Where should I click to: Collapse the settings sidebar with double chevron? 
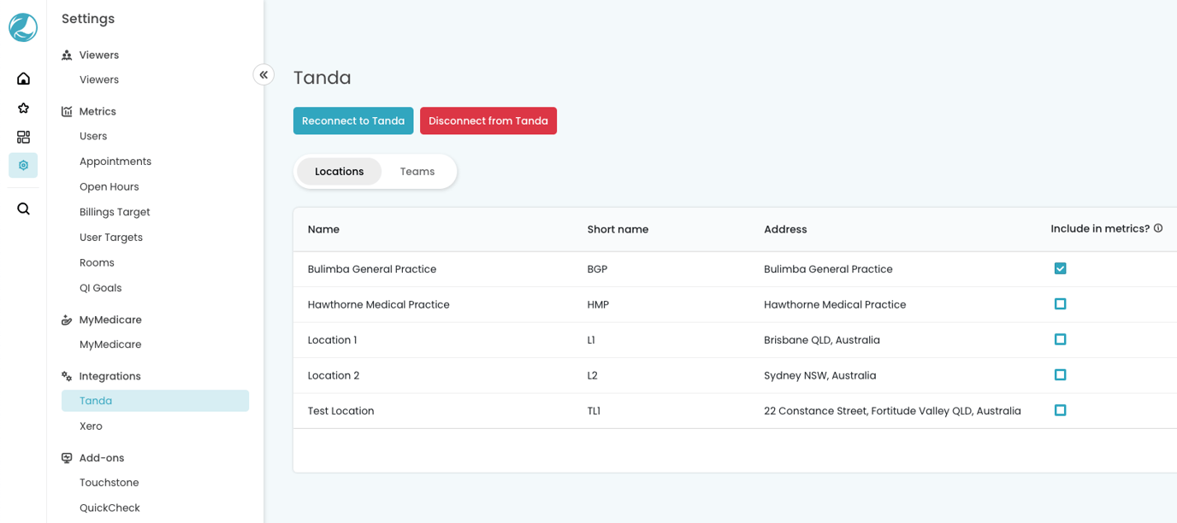[263, 75]
